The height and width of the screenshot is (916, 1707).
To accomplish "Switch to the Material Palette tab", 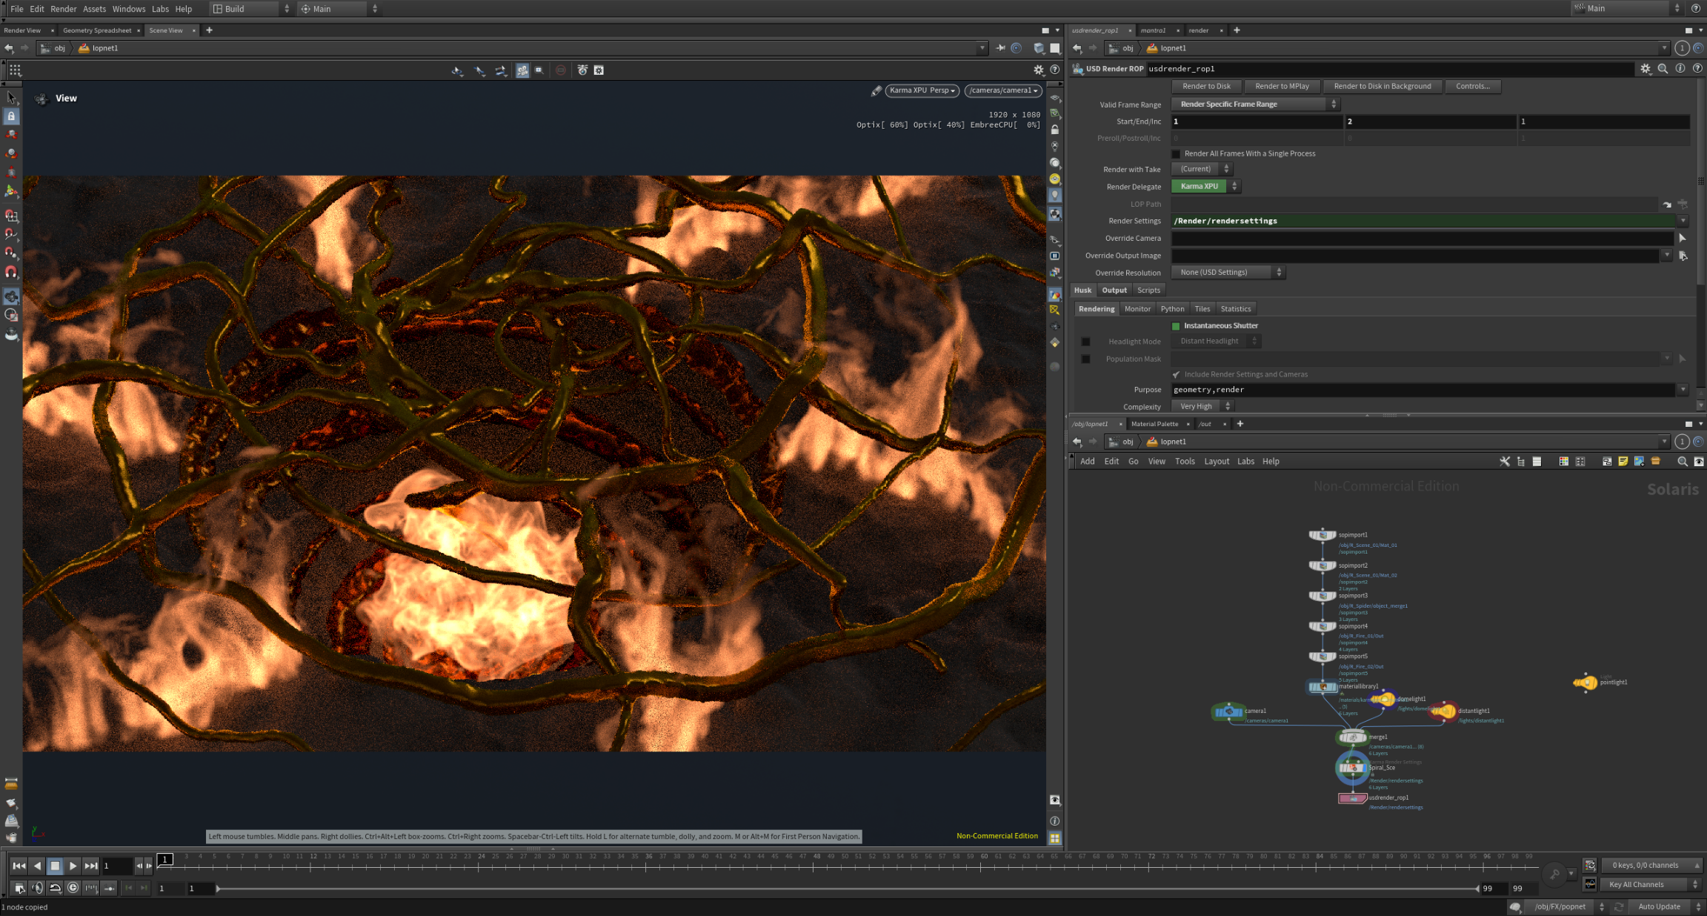I will click(x=1154, y=424).
